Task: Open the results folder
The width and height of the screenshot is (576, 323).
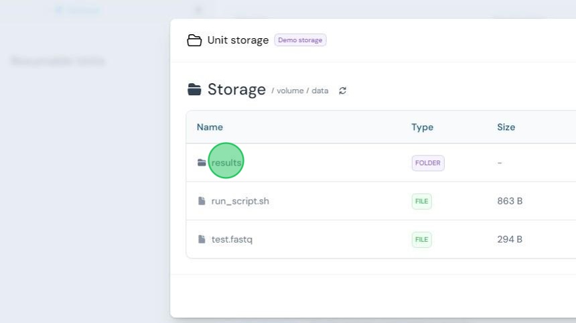Action: click(226, 162)
